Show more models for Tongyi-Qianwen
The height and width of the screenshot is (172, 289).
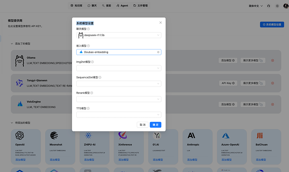[253, 83]
